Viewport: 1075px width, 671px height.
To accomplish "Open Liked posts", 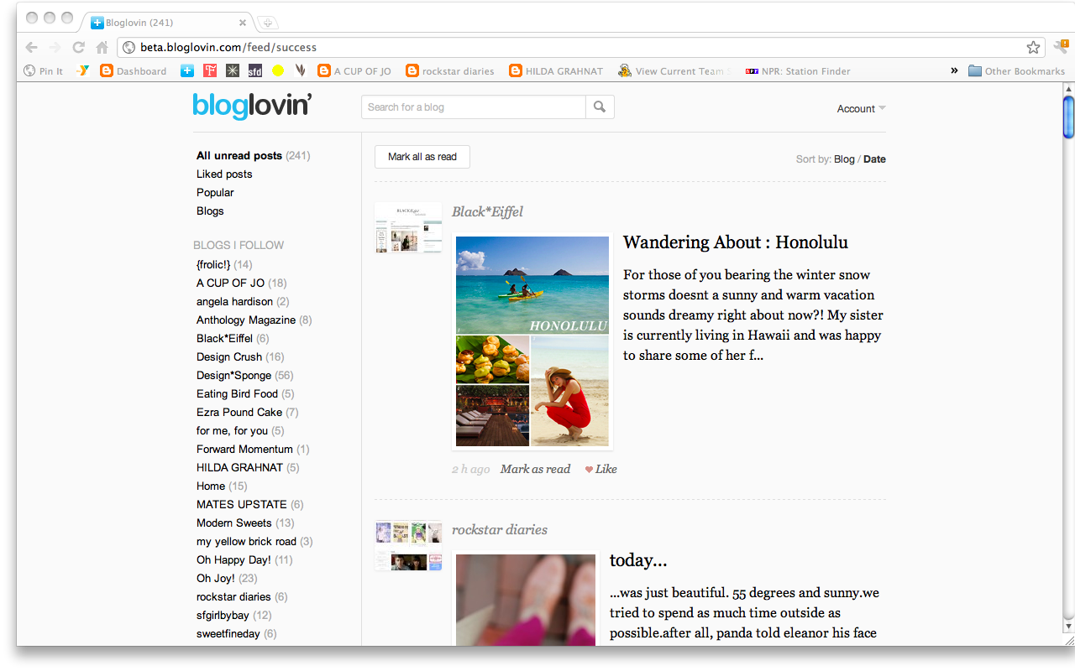I will coord(224,174).
